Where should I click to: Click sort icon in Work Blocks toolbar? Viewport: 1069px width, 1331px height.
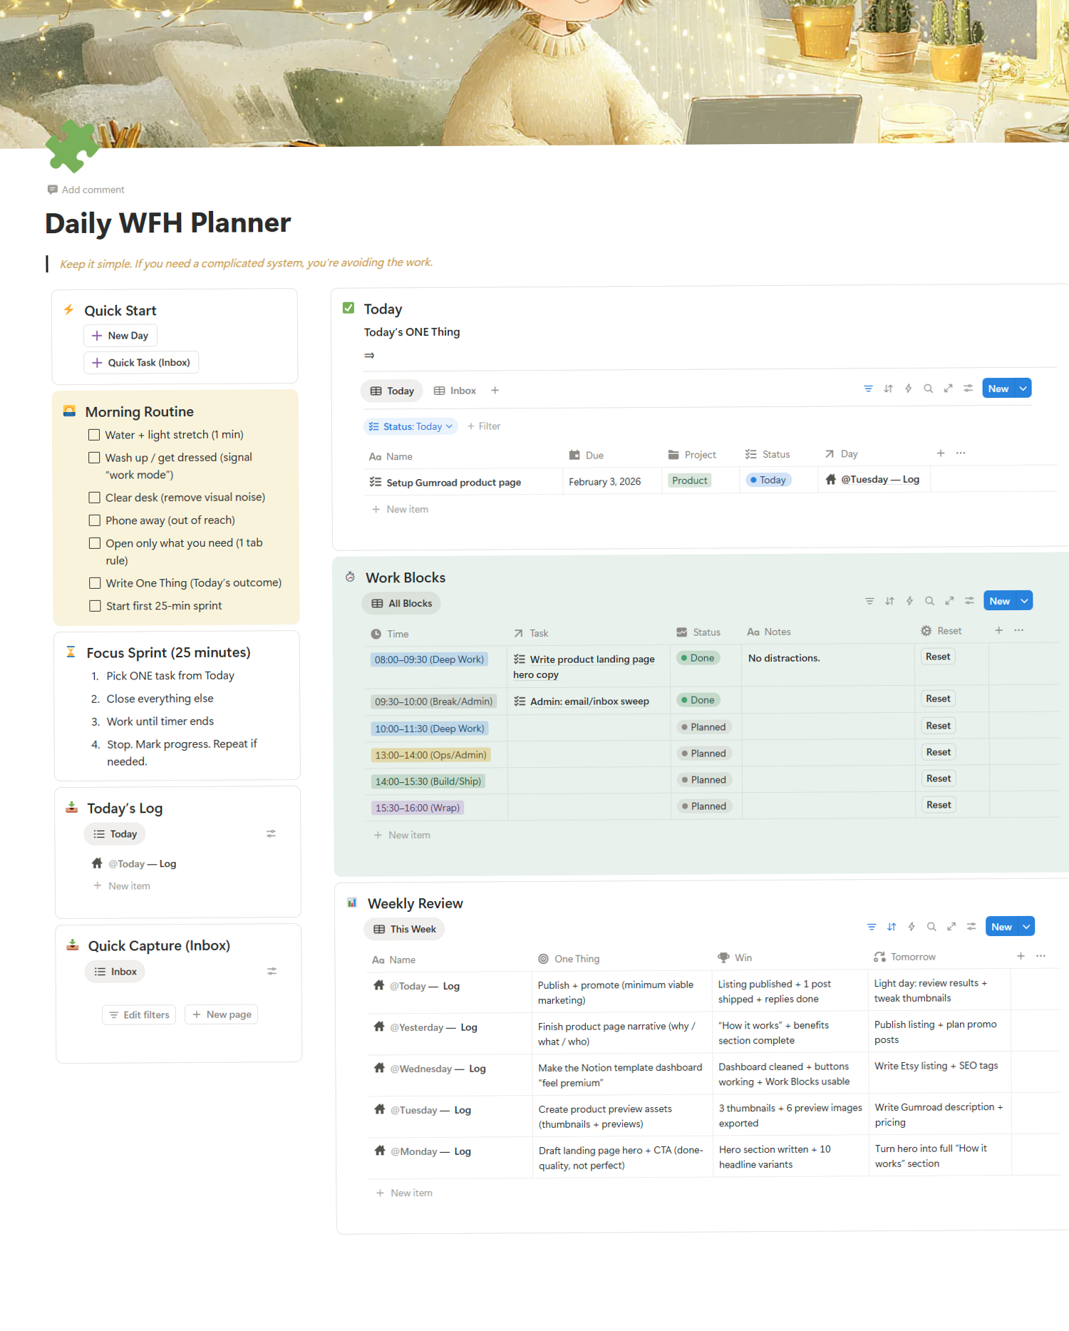(889, 601)
